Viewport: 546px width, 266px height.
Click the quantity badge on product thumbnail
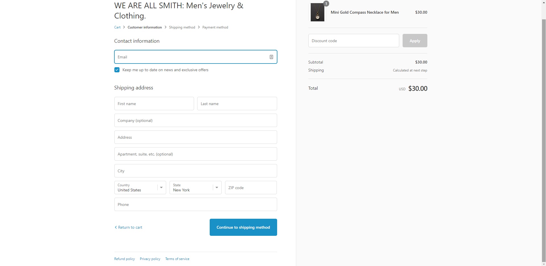pos(326,4)
